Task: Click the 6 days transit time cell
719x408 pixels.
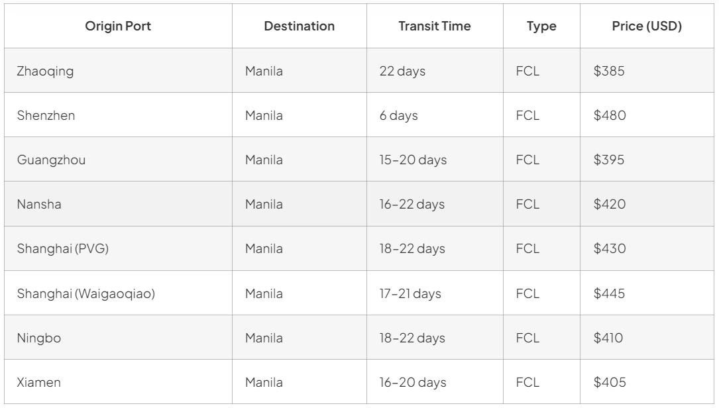Action: [x=398, y=115]
